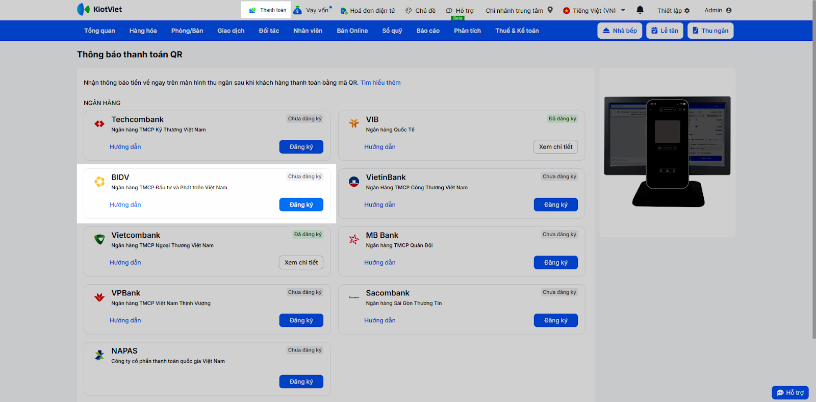The image size is (816, 402).
Task: Open the Bán Online menu
Action: pos(352,31)
